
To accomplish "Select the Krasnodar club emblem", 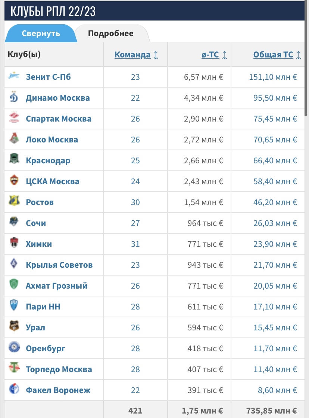I will (x=14, y=160).
